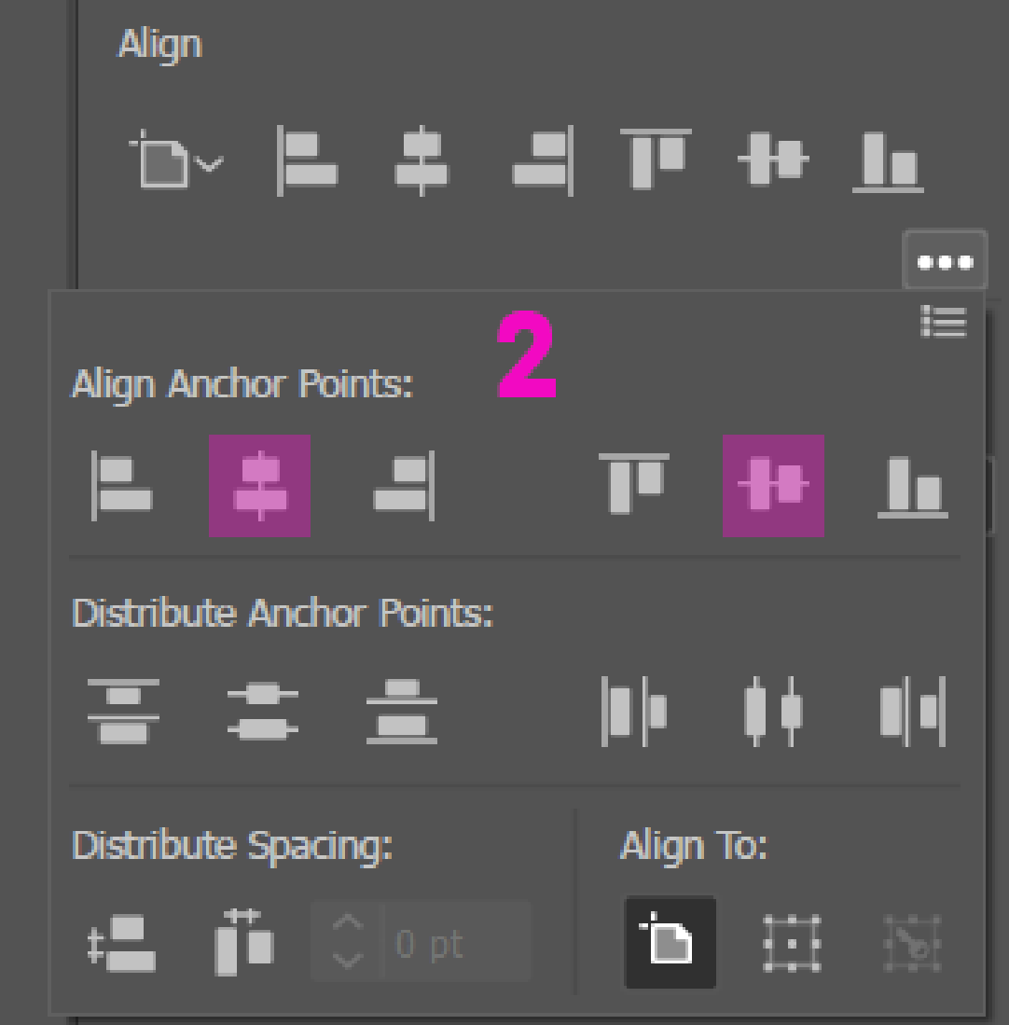This screenshot has height=1025, width=1009.
Task: Select the highlighted Horizontal Align Center anchor option
Action: click(259, 485)
